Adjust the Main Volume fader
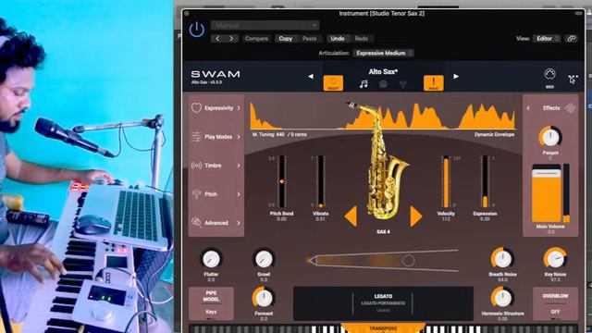The image size is (592, 333). 547,193
